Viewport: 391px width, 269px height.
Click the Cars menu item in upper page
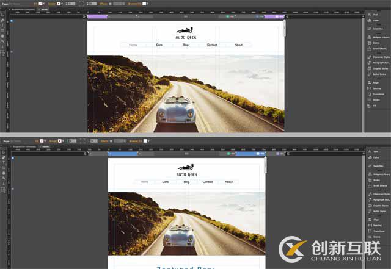click(x=159, y=45)
